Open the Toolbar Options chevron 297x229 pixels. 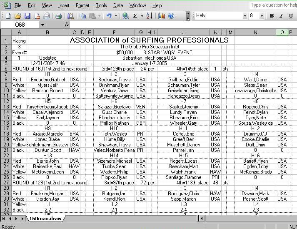(188, 16)
